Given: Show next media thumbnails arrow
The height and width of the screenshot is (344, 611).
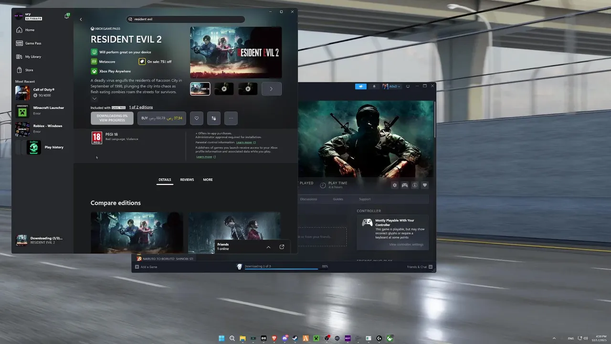Looking at the screenshot, I should 272,89.
